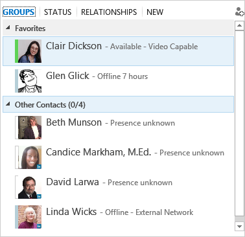Switch to the RELATIONSHIPS tab

(109, 12)
